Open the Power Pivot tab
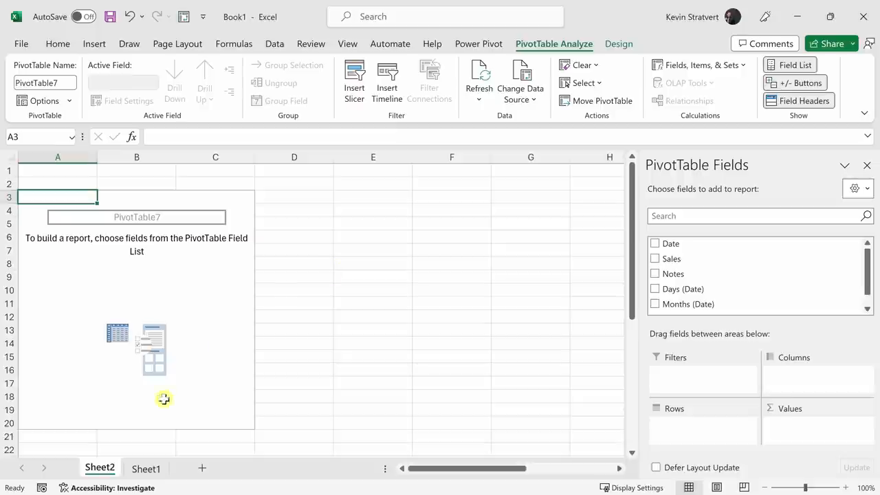The height and width of the screenshot is (495, 880). [478, 43]
